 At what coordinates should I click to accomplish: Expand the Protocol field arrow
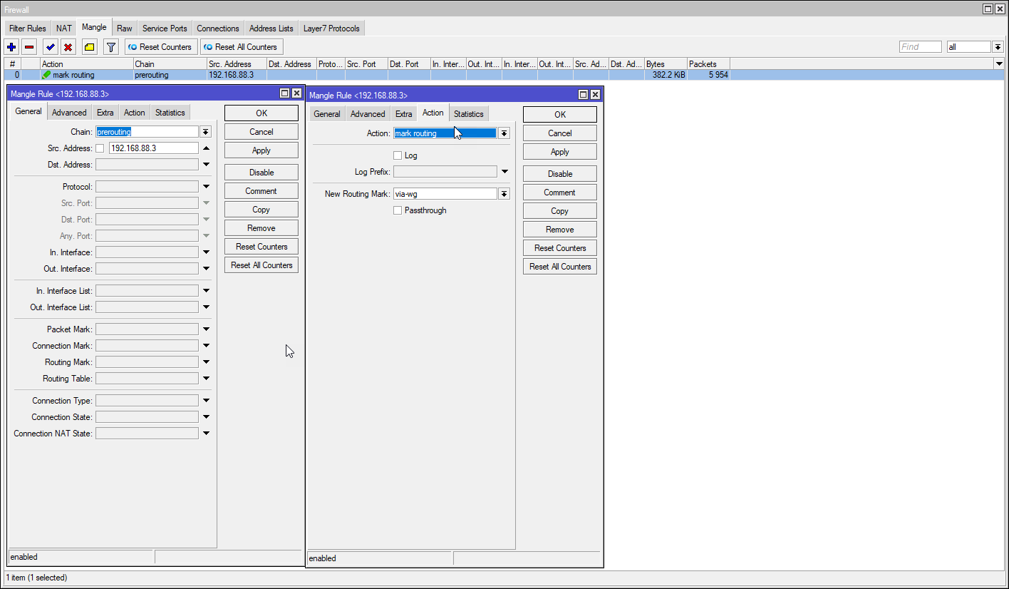[206, 187]
